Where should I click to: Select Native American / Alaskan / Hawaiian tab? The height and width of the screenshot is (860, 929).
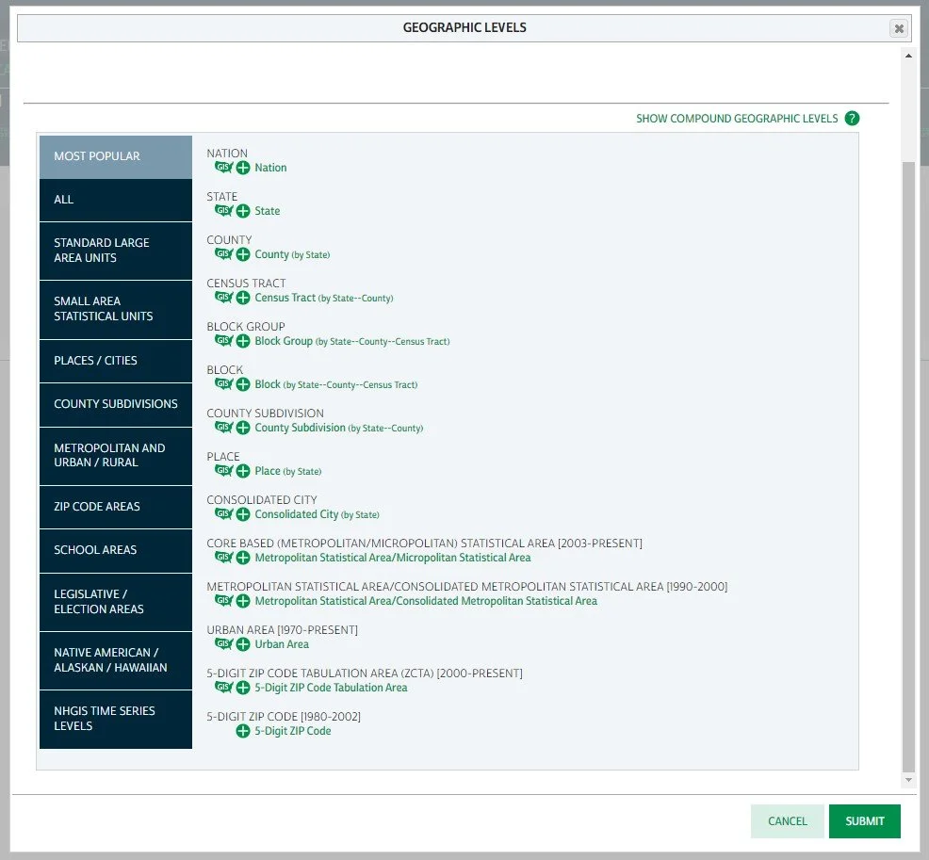pyautogui.click(x=116, y=660)
